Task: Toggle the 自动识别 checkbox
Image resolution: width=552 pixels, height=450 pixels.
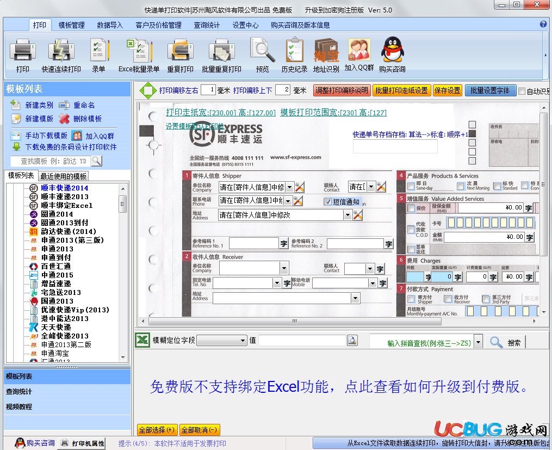Action: click(522, 91)
